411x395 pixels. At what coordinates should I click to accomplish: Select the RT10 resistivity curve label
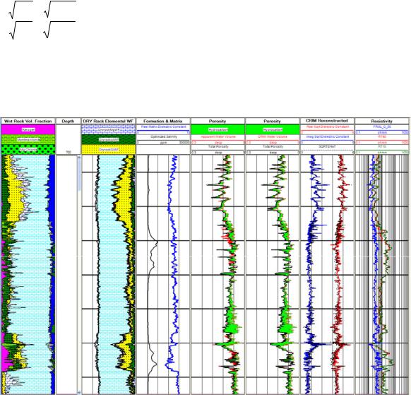(x=382, y=146)
